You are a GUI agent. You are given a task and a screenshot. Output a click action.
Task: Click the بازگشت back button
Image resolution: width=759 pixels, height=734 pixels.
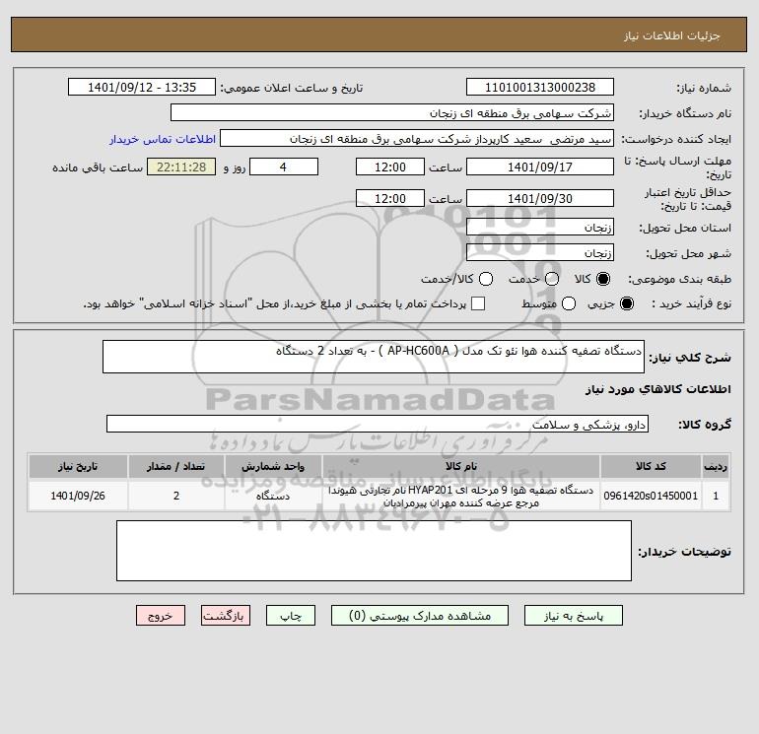coord(226,616)
